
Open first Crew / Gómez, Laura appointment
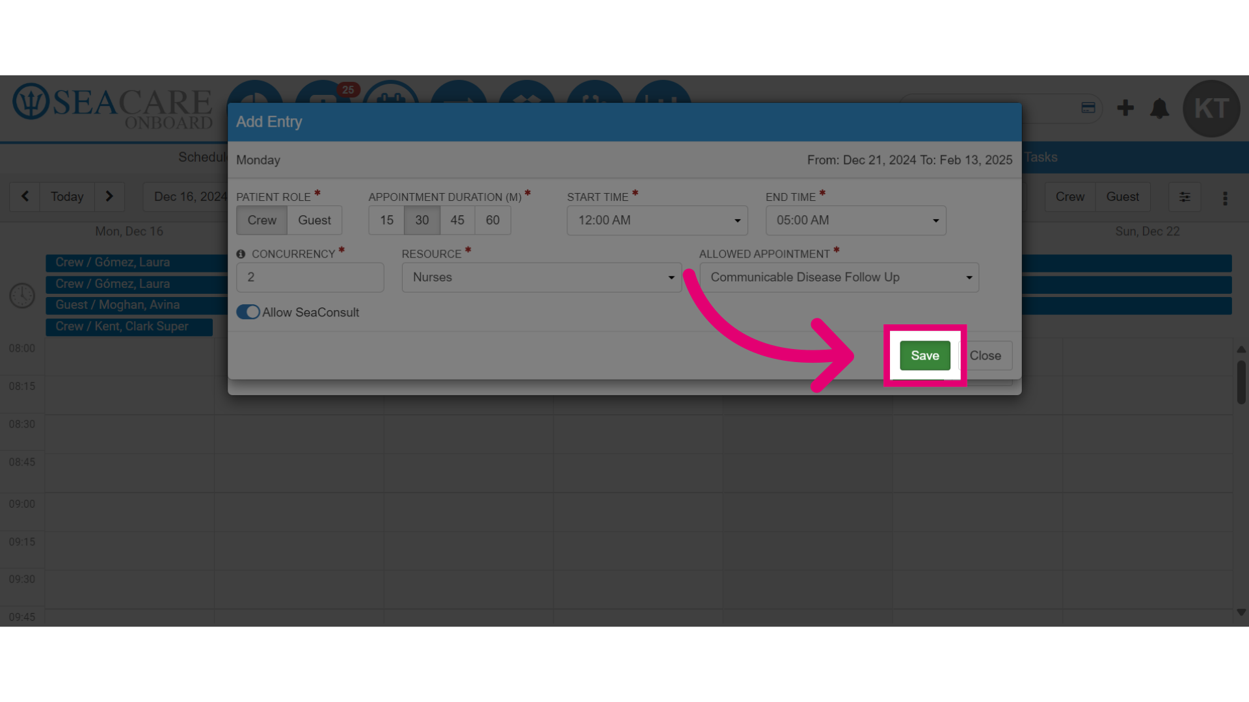coord(137,263)
